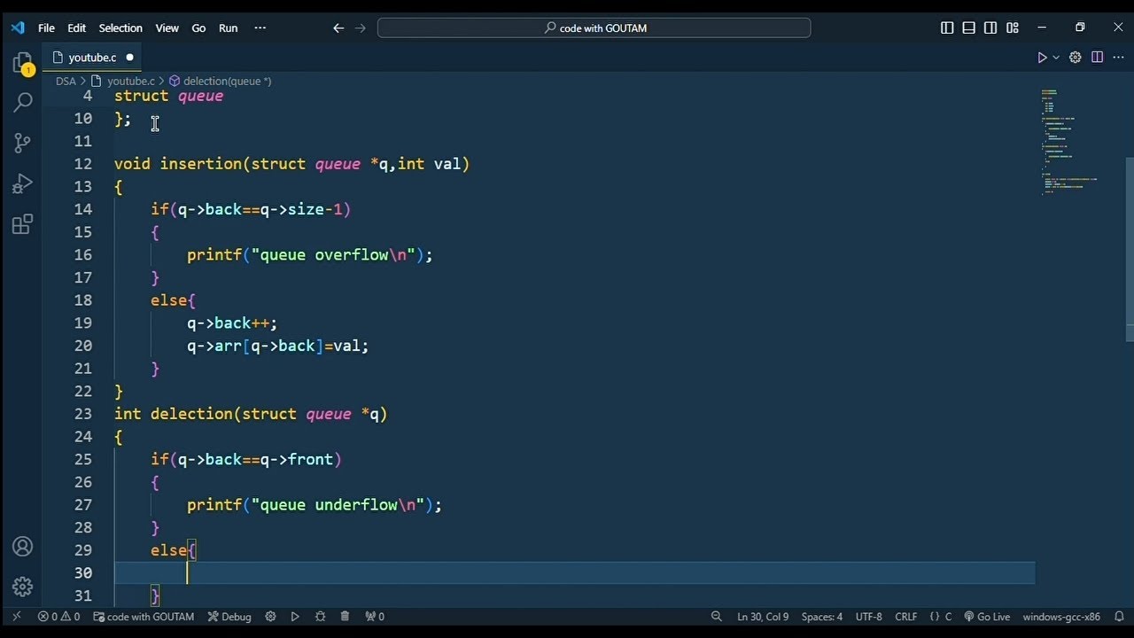Change windows-gcc-x86 configuration
Image resolution: width=1134 pixels, height=638 pixels.
(1061, 617)
